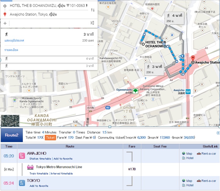Add a destination with the plus icon
220x191 pixels.
click(x=5, y=23)
